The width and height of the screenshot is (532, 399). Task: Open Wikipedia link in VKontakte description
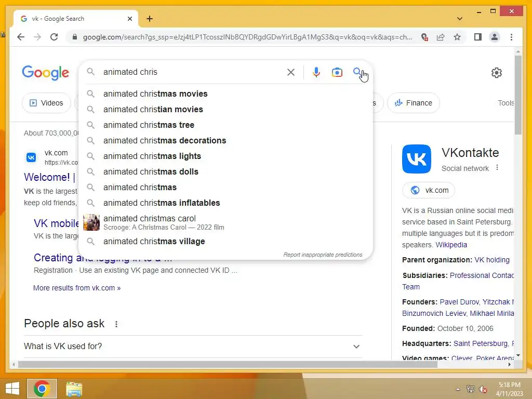(x=451, y=245)
